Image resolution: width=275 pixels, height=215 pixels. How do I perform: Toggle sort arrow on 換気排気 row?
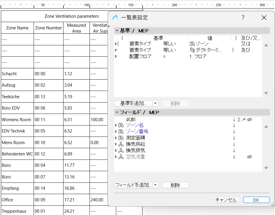(234, 150)
